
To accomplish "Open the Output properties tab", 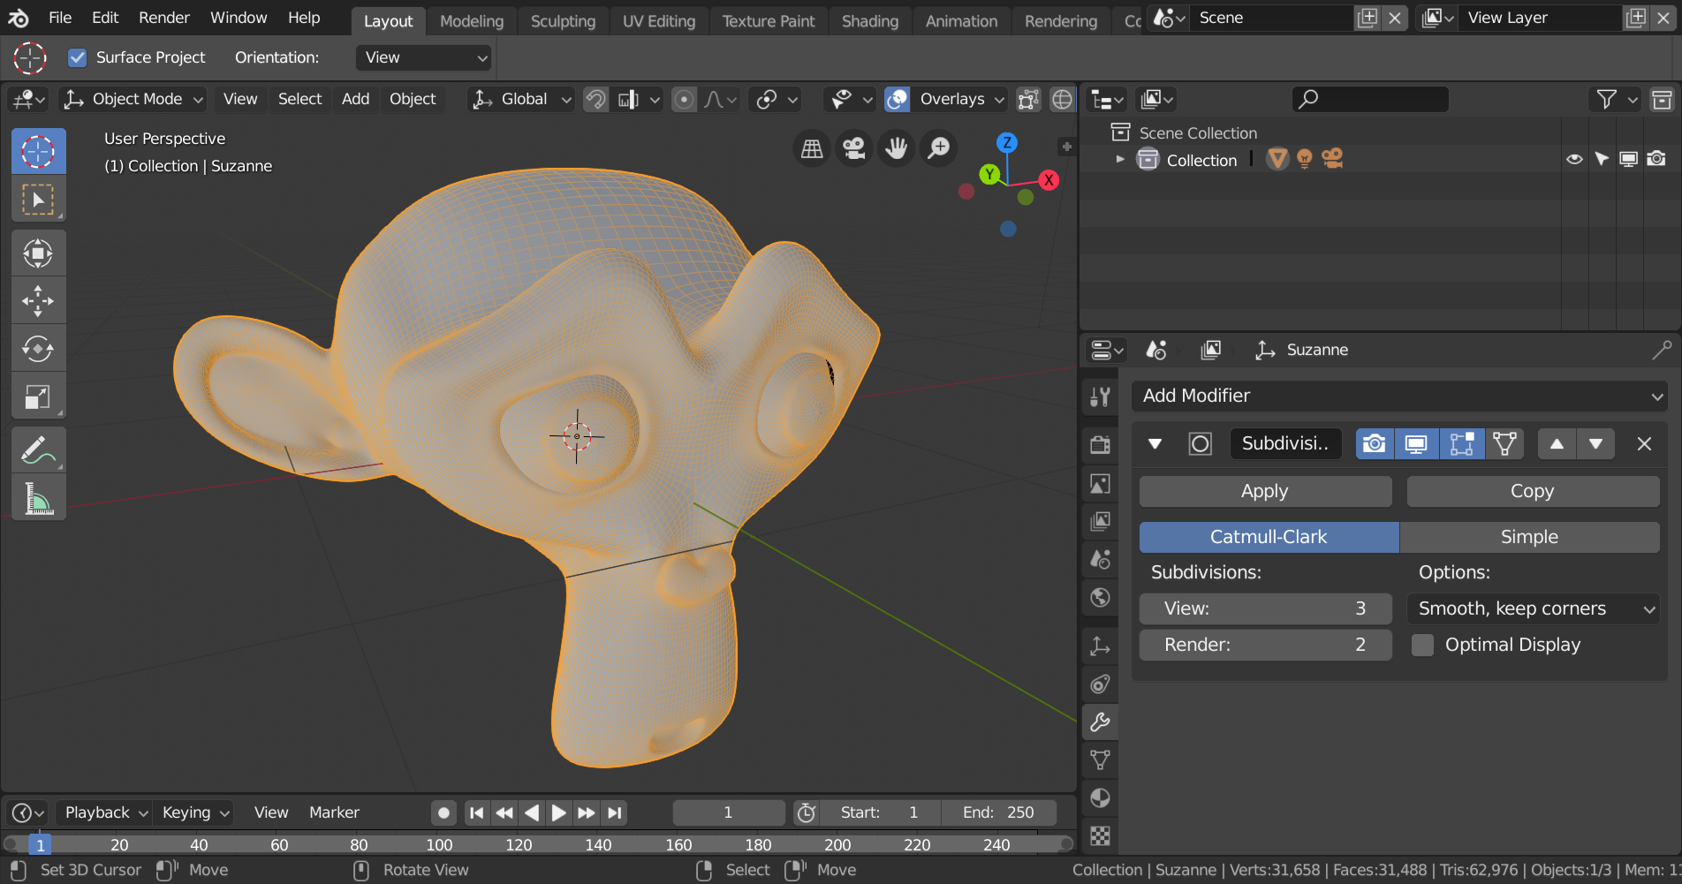I will pyautogui.click(x=1100, y=483).
